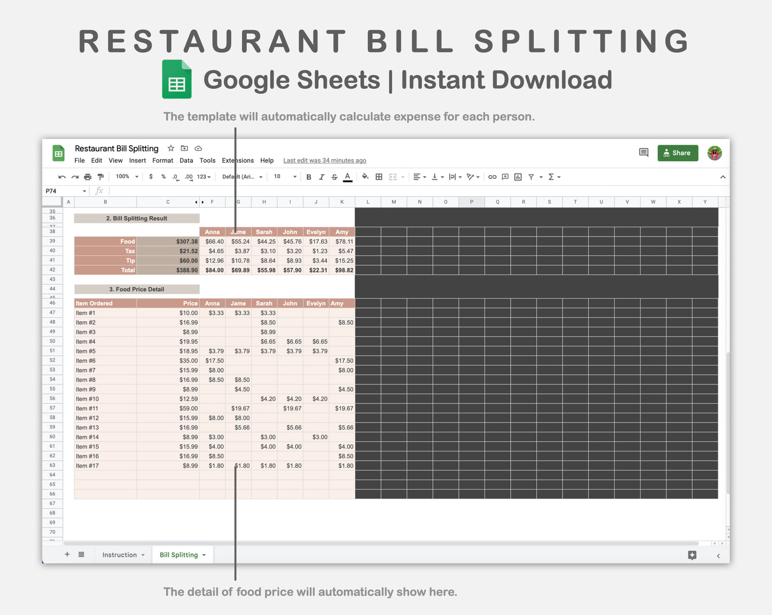Expand the Bill Splitting tab menu arrow
The width and height of the screenshot is (772, 615).
tap(204, 555)
